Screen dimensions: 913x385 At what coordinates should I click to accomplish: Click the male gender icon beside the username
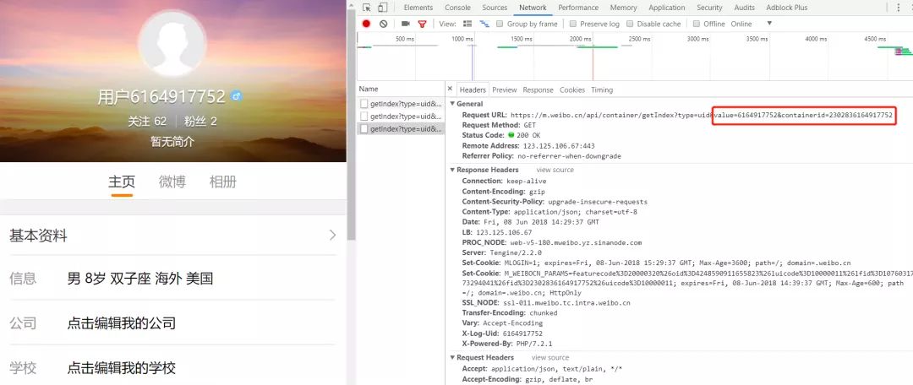236,96
